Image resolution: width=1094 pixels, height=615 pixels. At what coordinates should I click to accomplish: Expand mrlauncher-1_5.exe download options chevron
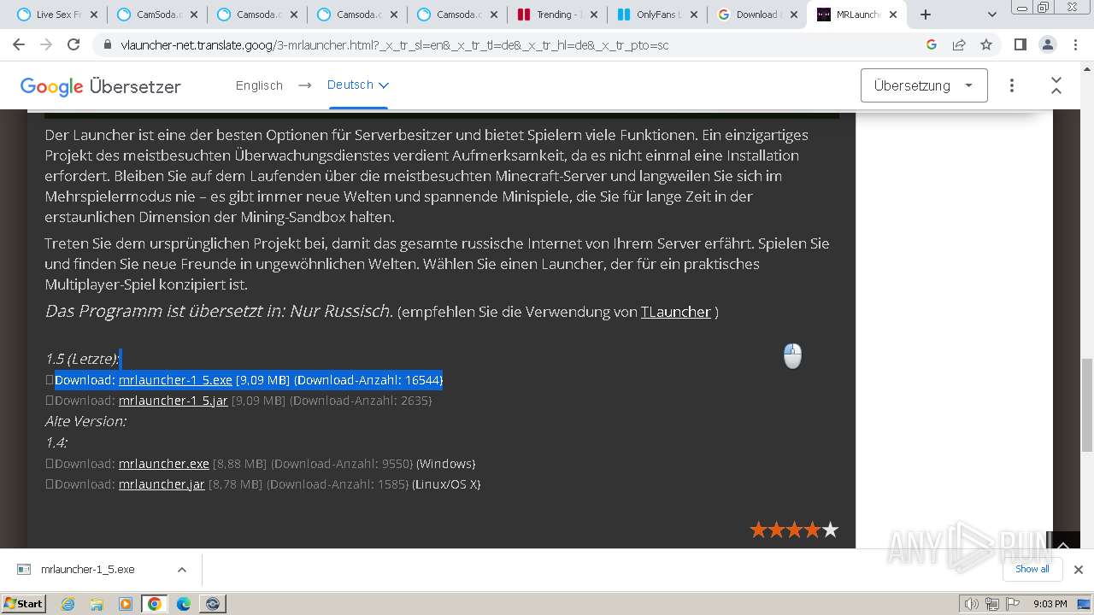pyautogui.click(x=181, y=570)
